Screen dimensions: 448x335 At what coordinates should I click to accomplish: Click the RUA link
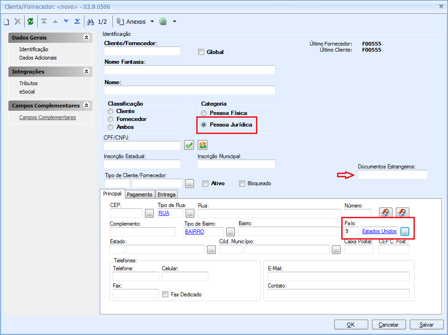(x=164, y=213)
